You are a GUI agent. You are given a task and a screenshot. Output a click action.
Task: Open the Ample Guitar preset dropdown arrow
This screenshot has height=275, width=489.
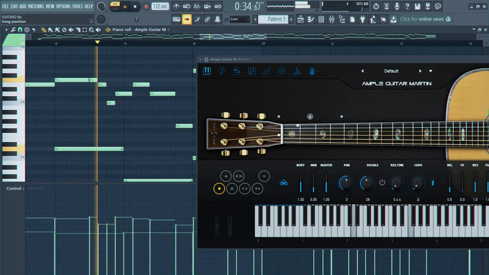click(431, 71)
